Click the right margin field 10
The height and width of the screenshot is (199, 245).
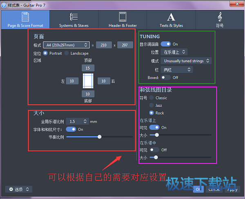point(104,81)
